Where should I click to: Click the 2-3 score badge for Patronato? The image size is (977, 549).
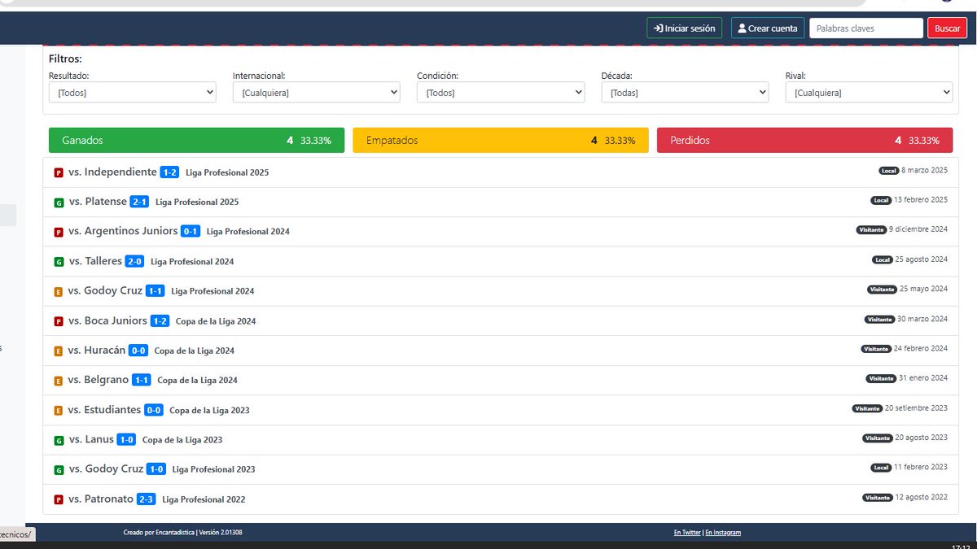pos(146,499)
